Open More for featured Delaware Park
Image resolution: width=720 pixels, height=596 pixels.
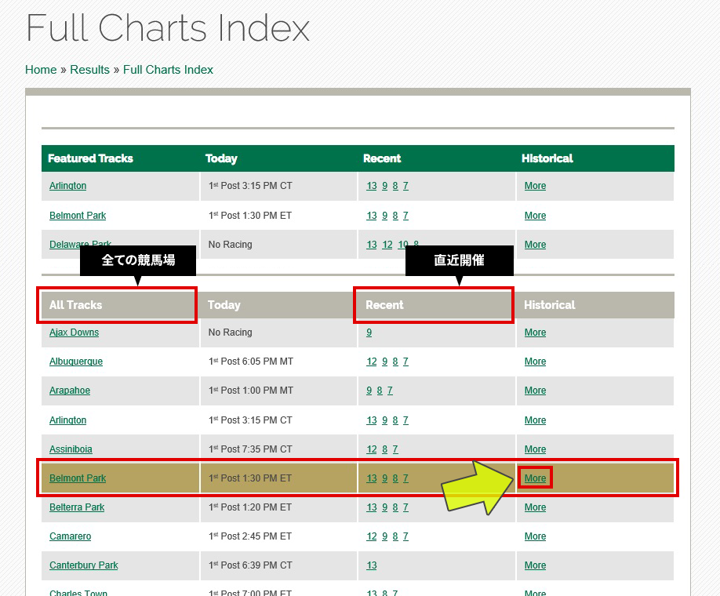(535, 245)
